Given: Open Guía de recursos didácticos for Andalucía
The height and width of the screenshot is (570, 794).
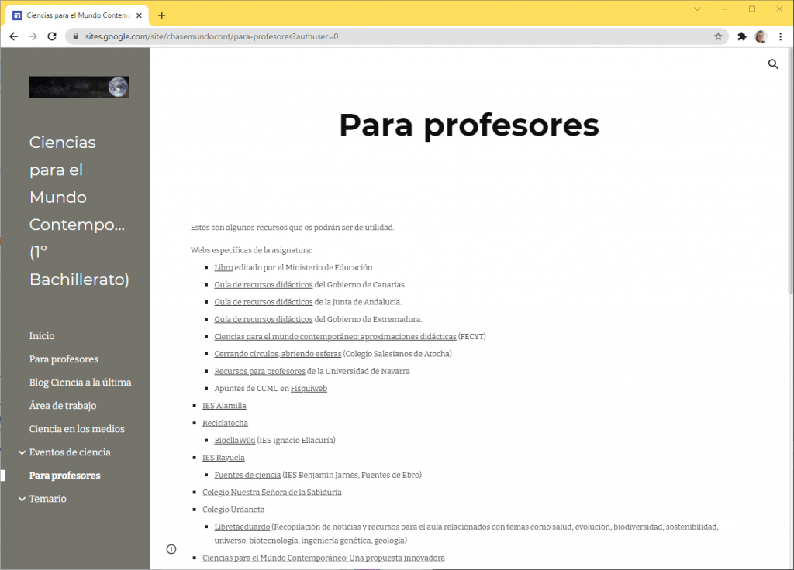Looking at the screenshot, I should click(264, 302).
